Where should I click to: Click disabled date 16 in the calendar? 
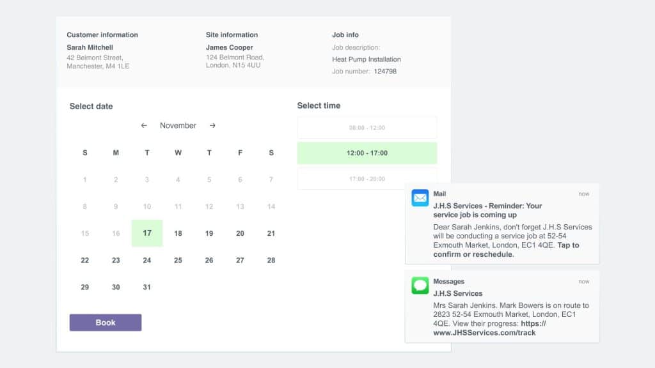(x=116, y=234)
